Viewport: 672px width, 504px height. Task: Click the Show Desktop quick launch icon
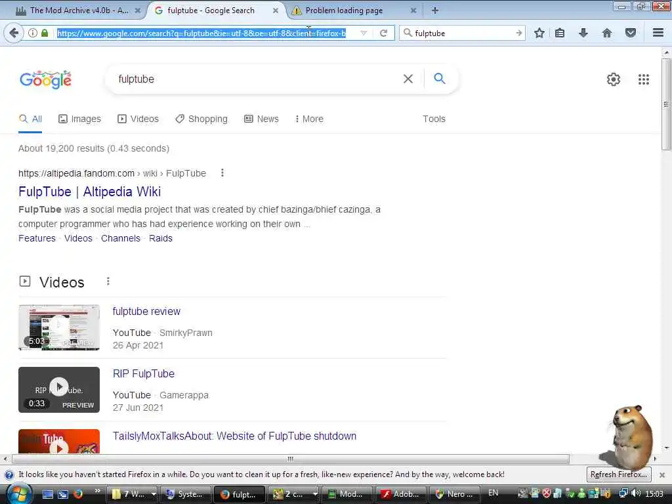47,494
